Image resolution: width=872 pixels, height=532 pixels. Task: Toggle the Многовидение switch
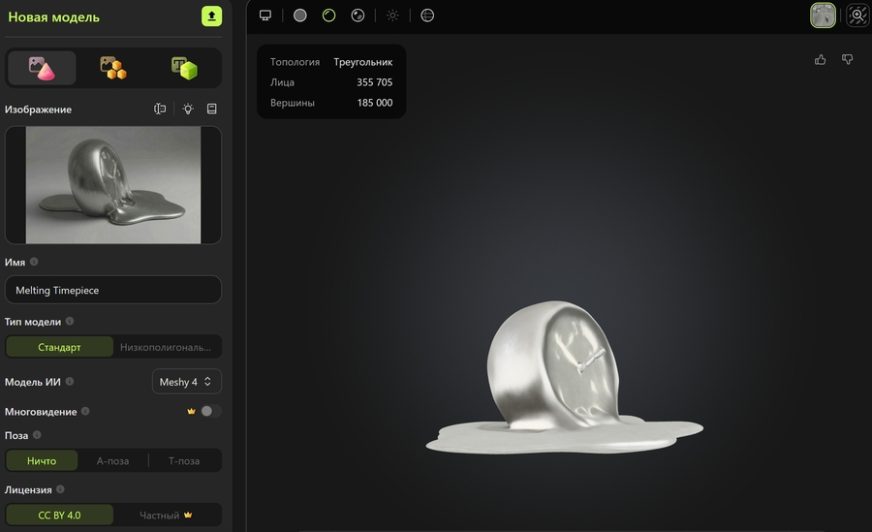pos(211,411)
